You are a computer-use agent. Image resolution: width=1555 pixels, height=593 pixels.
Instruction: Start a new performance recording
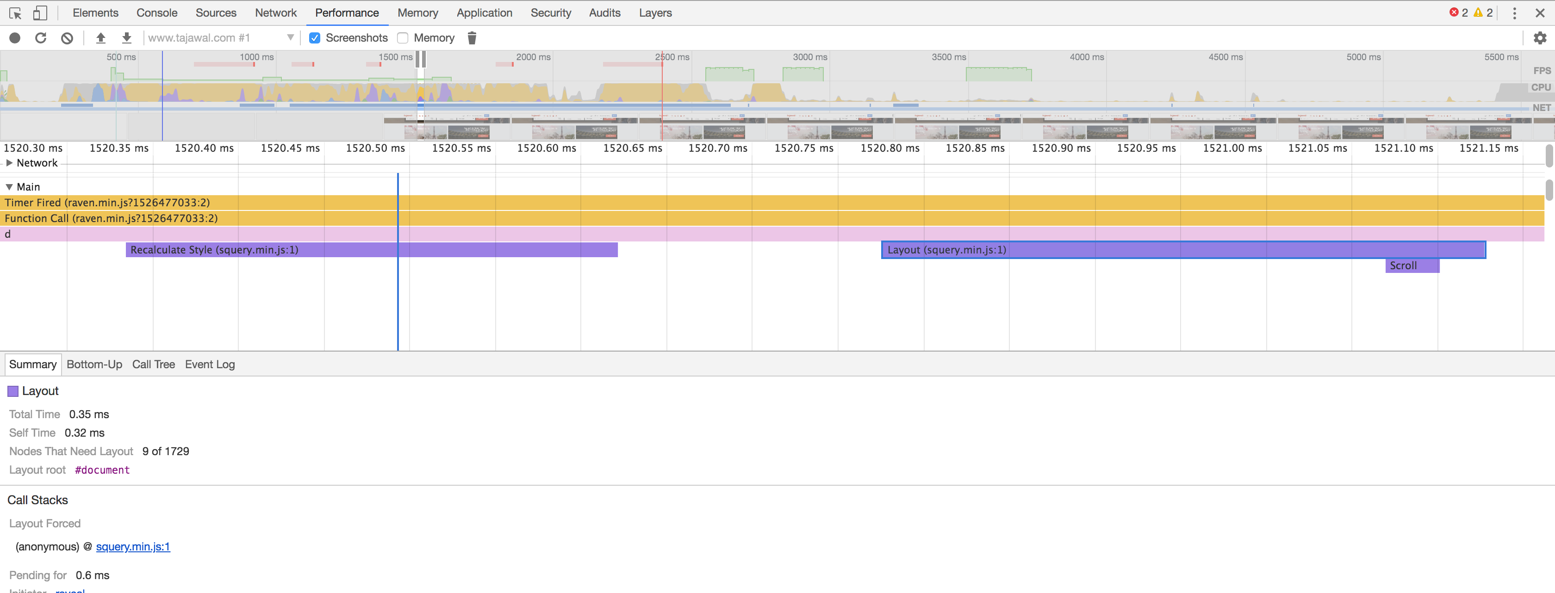(x=14, y=37)
